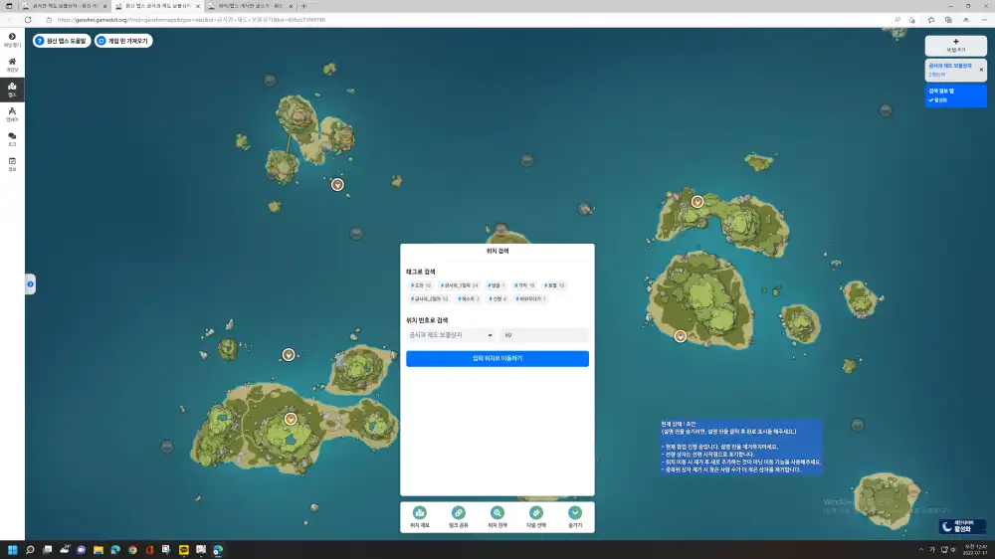Viewport: 995px width, 559px height.
Task: Toggle the night mode 활성화 switch
Action: 962,527
